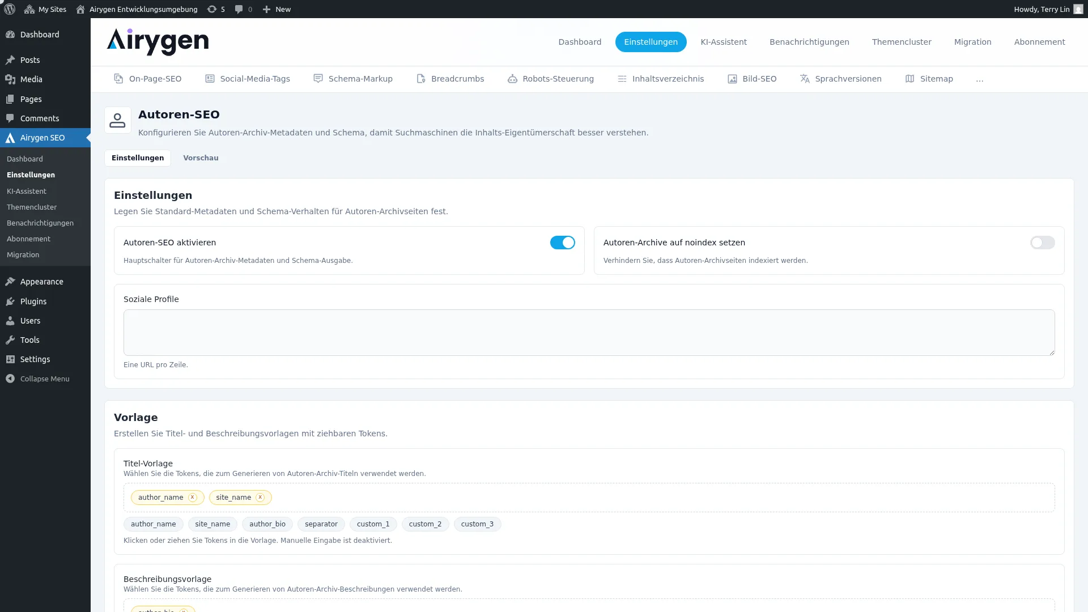
Task: Focus the Soziale Profile textarea
Action: [589, 333]
